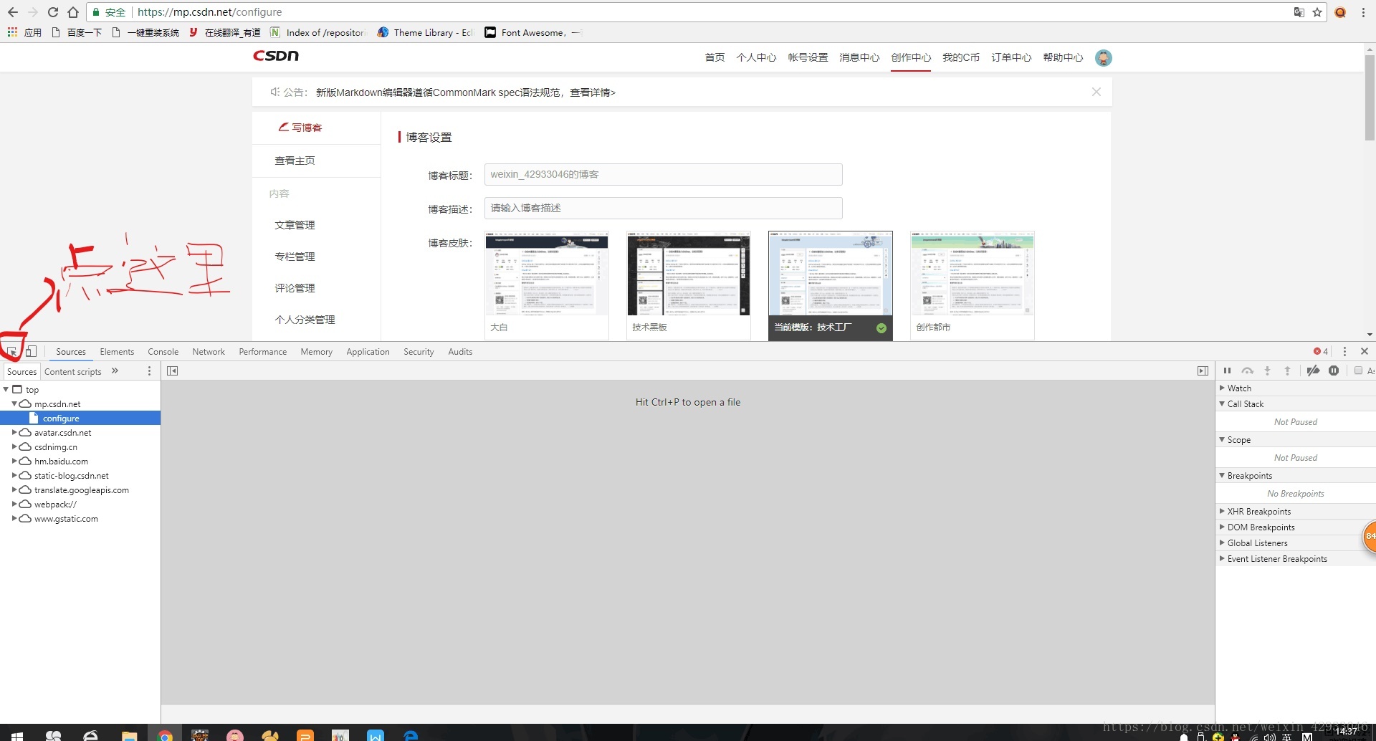Open 文章管理 in the sidebar
This screenshot has width=1376, height=741.
click(x=295, y=225)
